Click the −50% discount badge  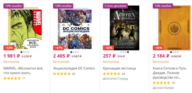pos(109,48)
